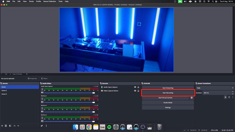Open Finder from the dock
The height and width of the screenshot is (132, 235).
(75, 127)
